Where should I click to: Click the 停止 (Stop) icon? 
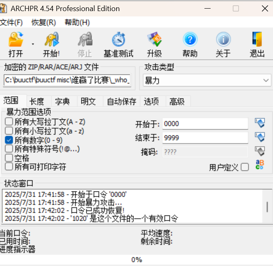(x=85, y=39)
